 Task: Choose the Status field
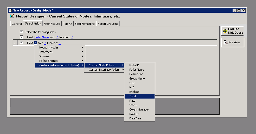pyautogui.click(x=140, y=105)
